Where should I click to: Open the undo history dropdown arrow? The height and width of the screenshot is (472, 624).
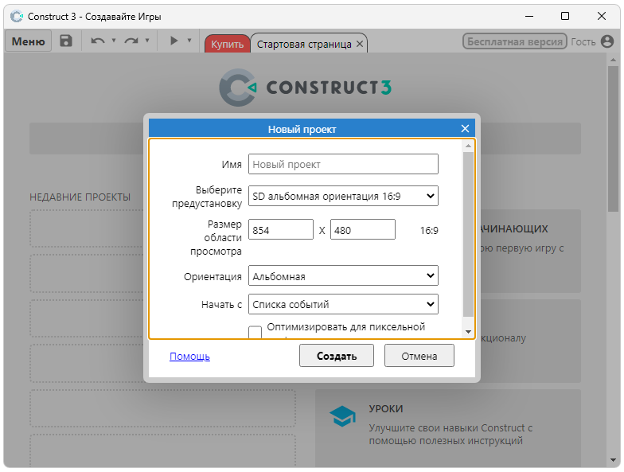114,40
